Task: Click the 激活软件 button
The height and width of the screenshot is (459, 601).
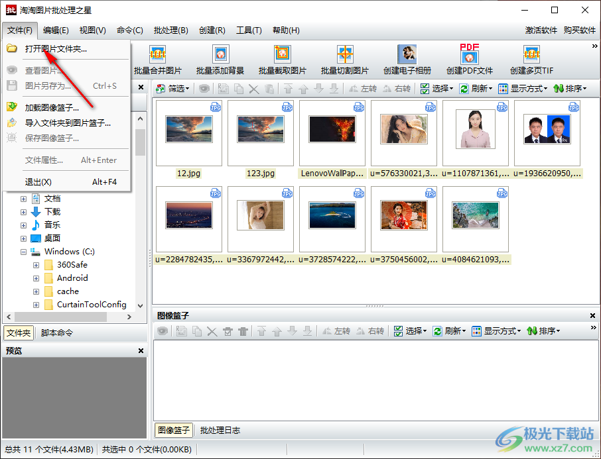Action: pyautogui.click(x=541, y=30)
